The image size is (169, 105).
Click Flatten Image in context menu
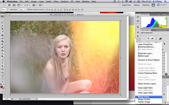[x=144, y=102]
